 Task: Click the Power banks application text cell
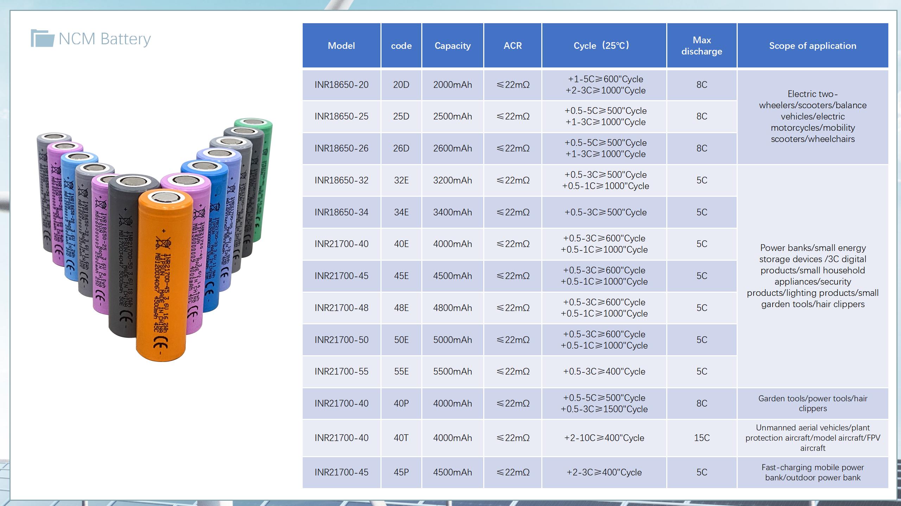pyautogui.click(x=812, y=276)
